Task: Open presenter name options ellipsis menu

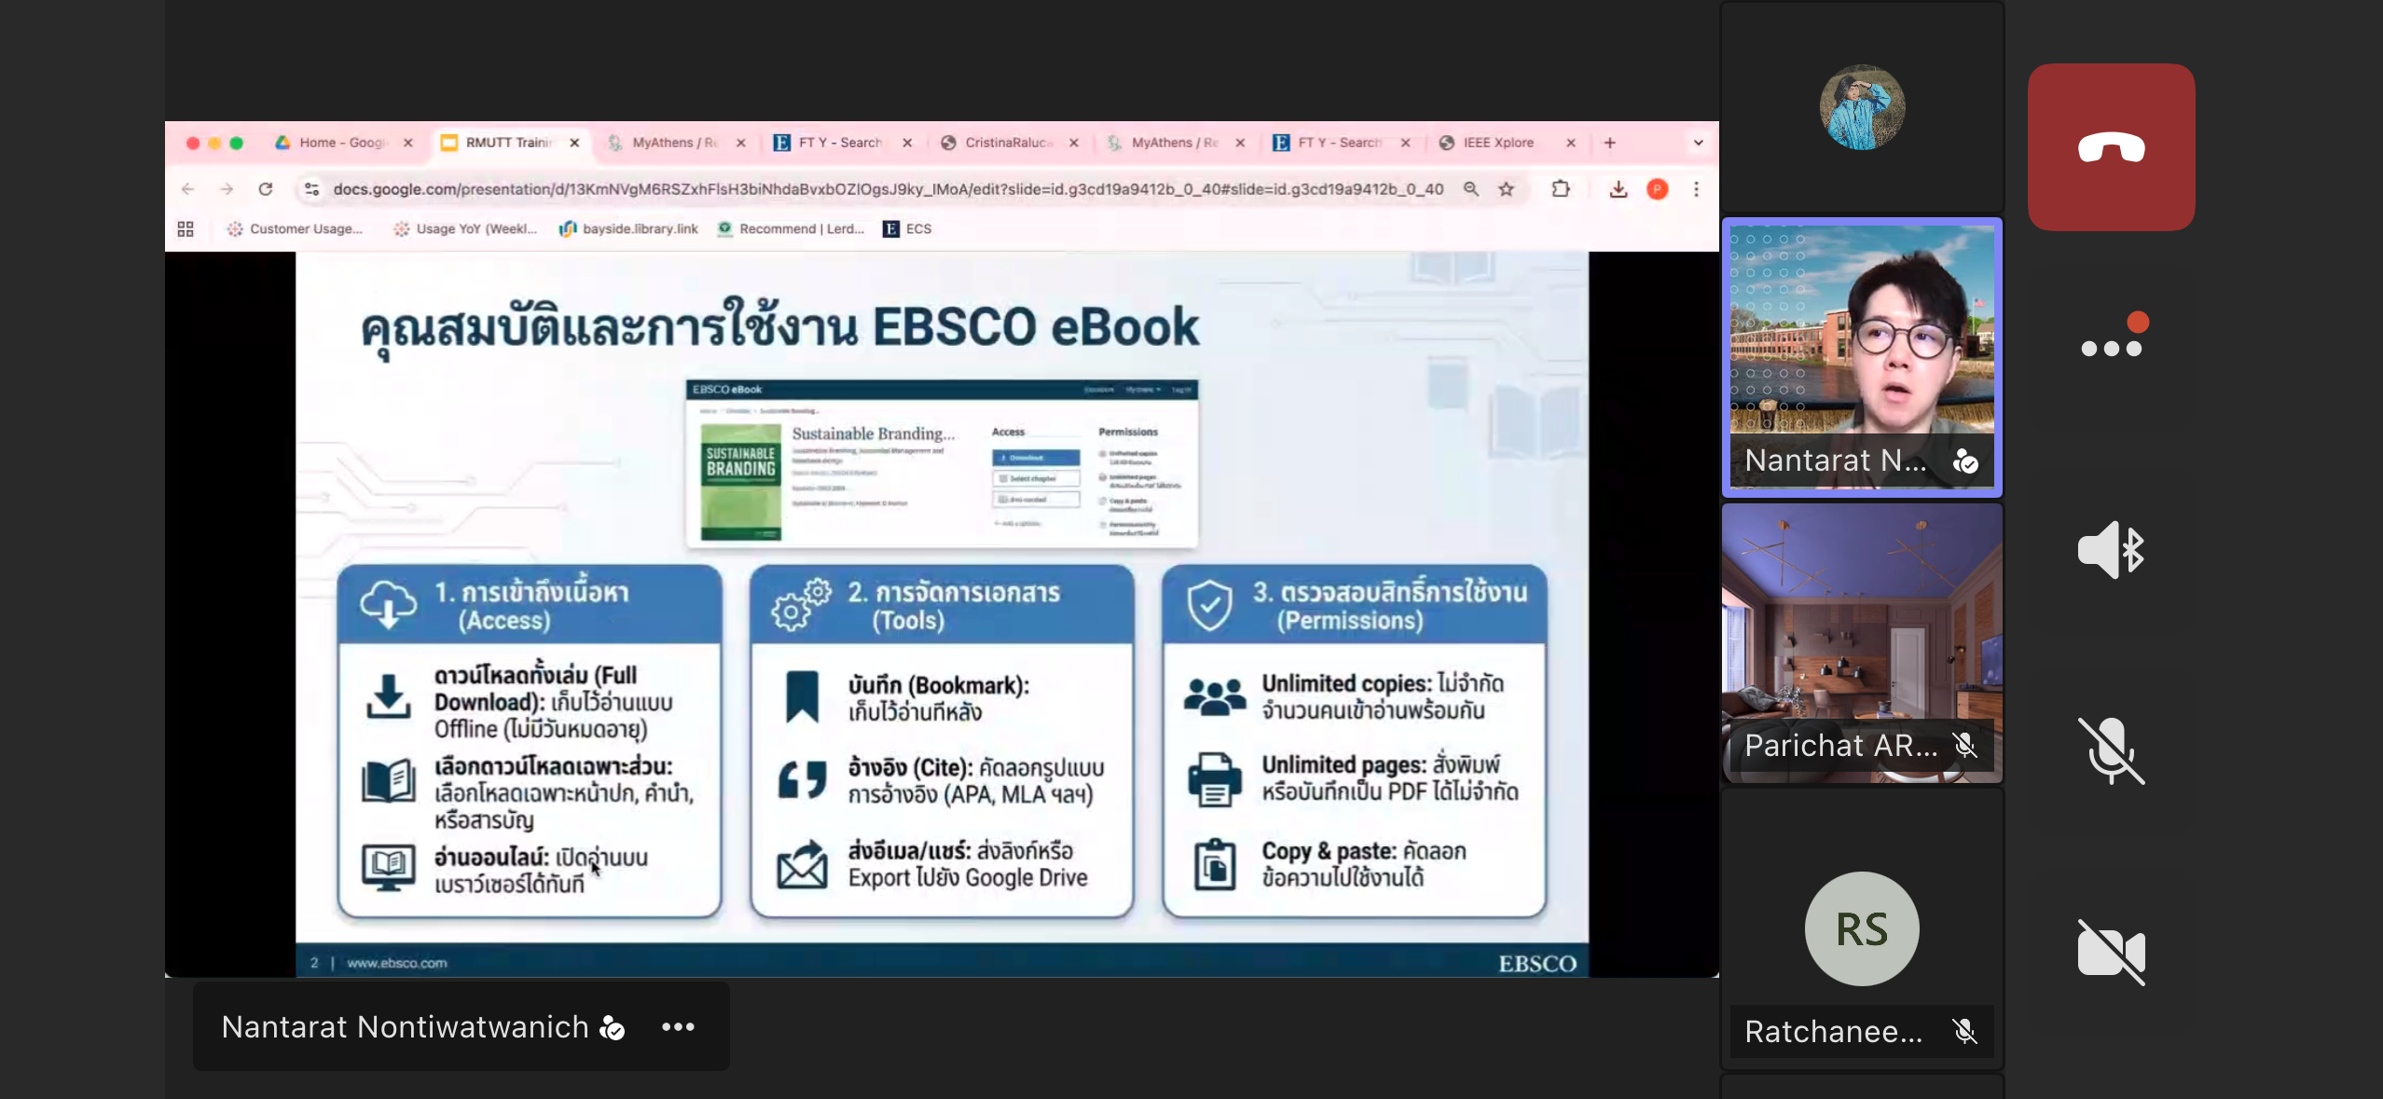Action: [x=678, y=1026]
